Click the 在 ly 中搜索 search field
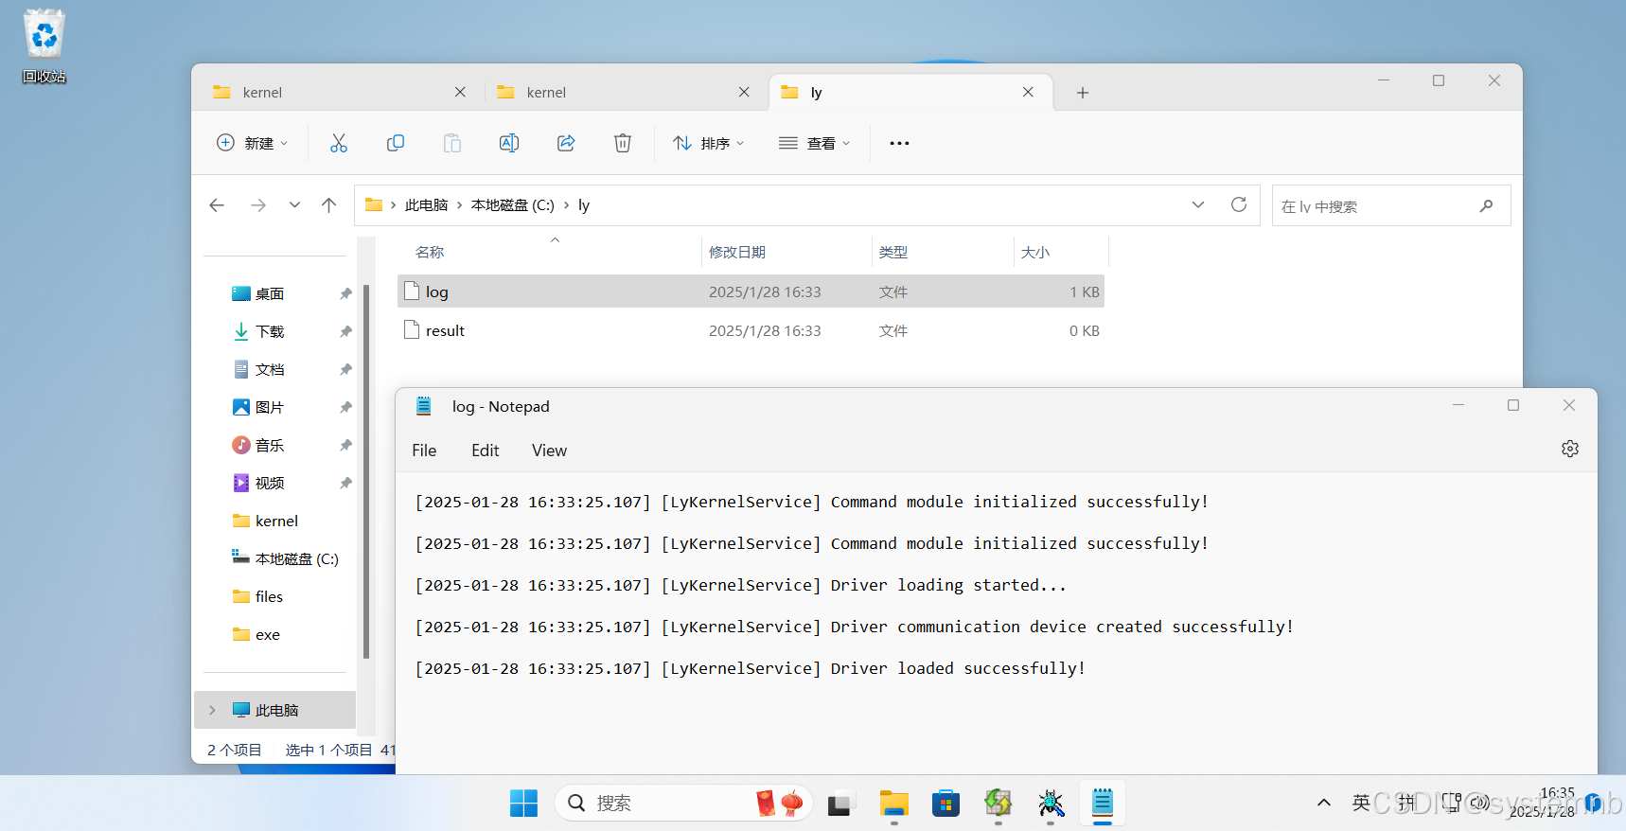 1391,205
